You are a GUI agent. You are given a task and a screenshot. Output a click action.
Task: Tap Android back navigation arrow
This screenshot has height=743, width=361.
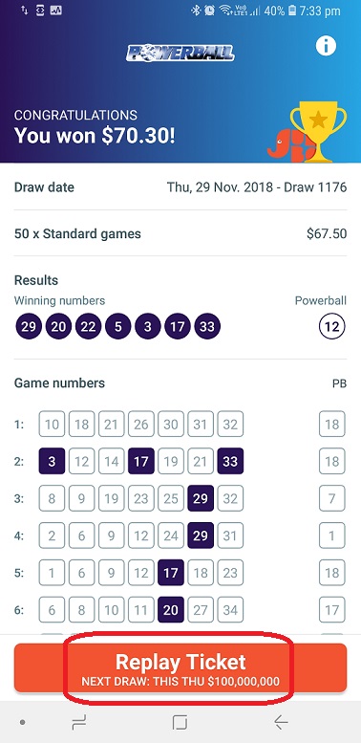pyautogui.click(x=281, y=722)
